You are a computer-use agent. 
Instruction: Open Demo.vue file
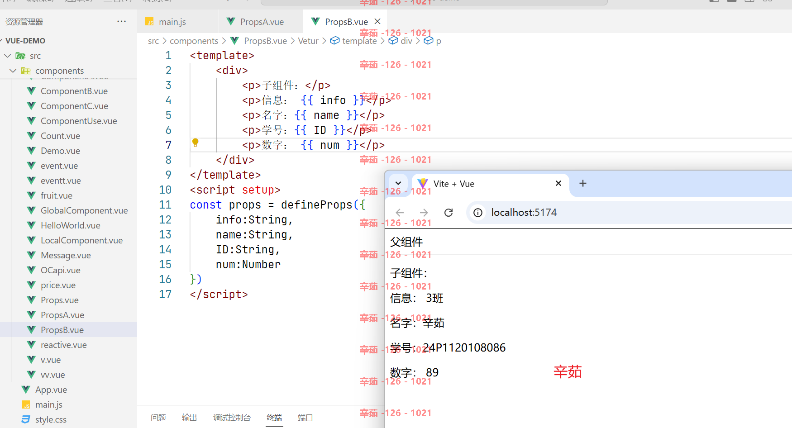(60, 151)
